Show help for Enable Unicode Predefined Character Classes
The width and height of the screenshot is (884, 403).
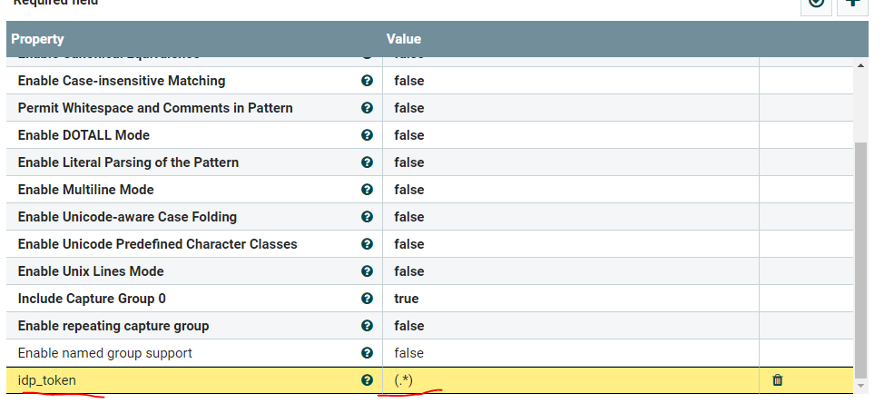(x=367, y=244)
